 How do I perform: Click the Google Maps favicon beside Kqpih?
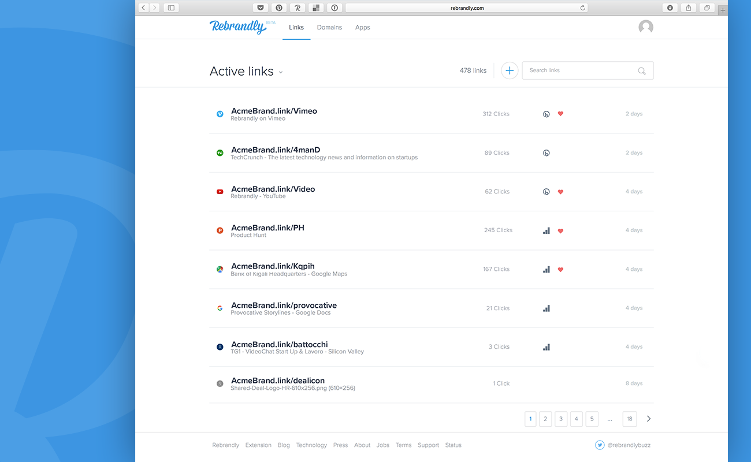tap(220, 269)
